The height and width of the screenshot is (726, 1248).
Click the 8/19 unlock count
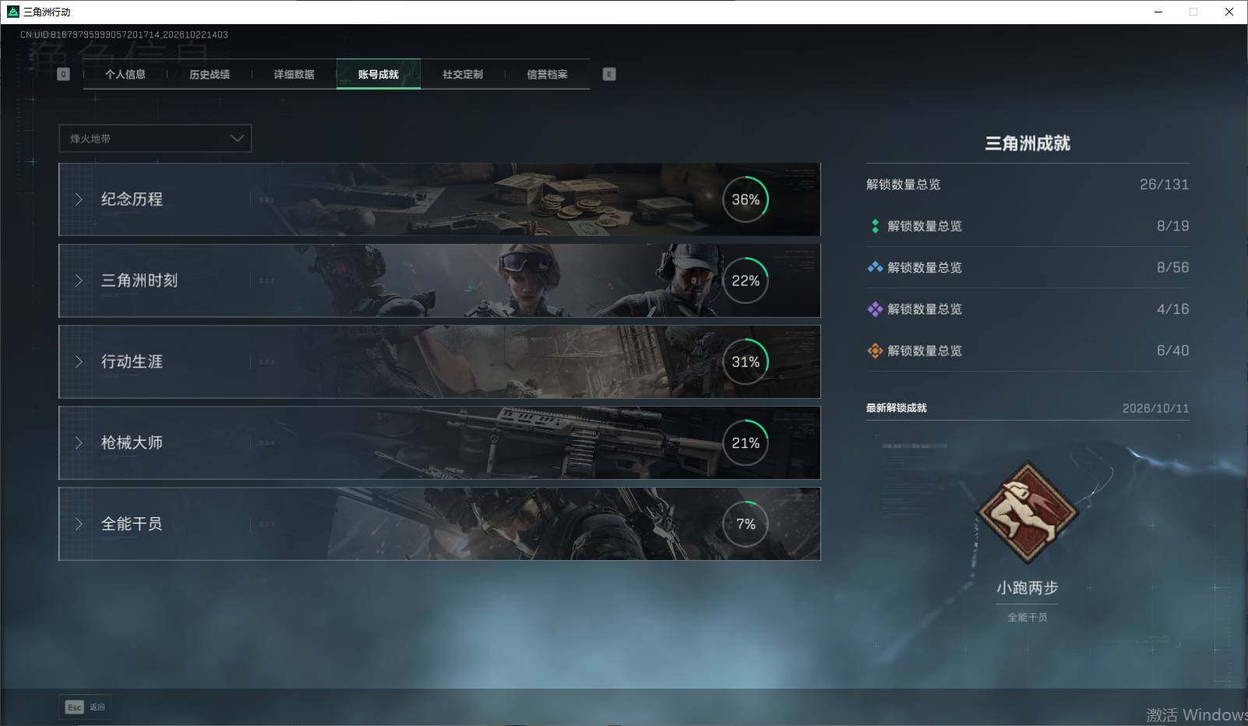pos(1172,226)
